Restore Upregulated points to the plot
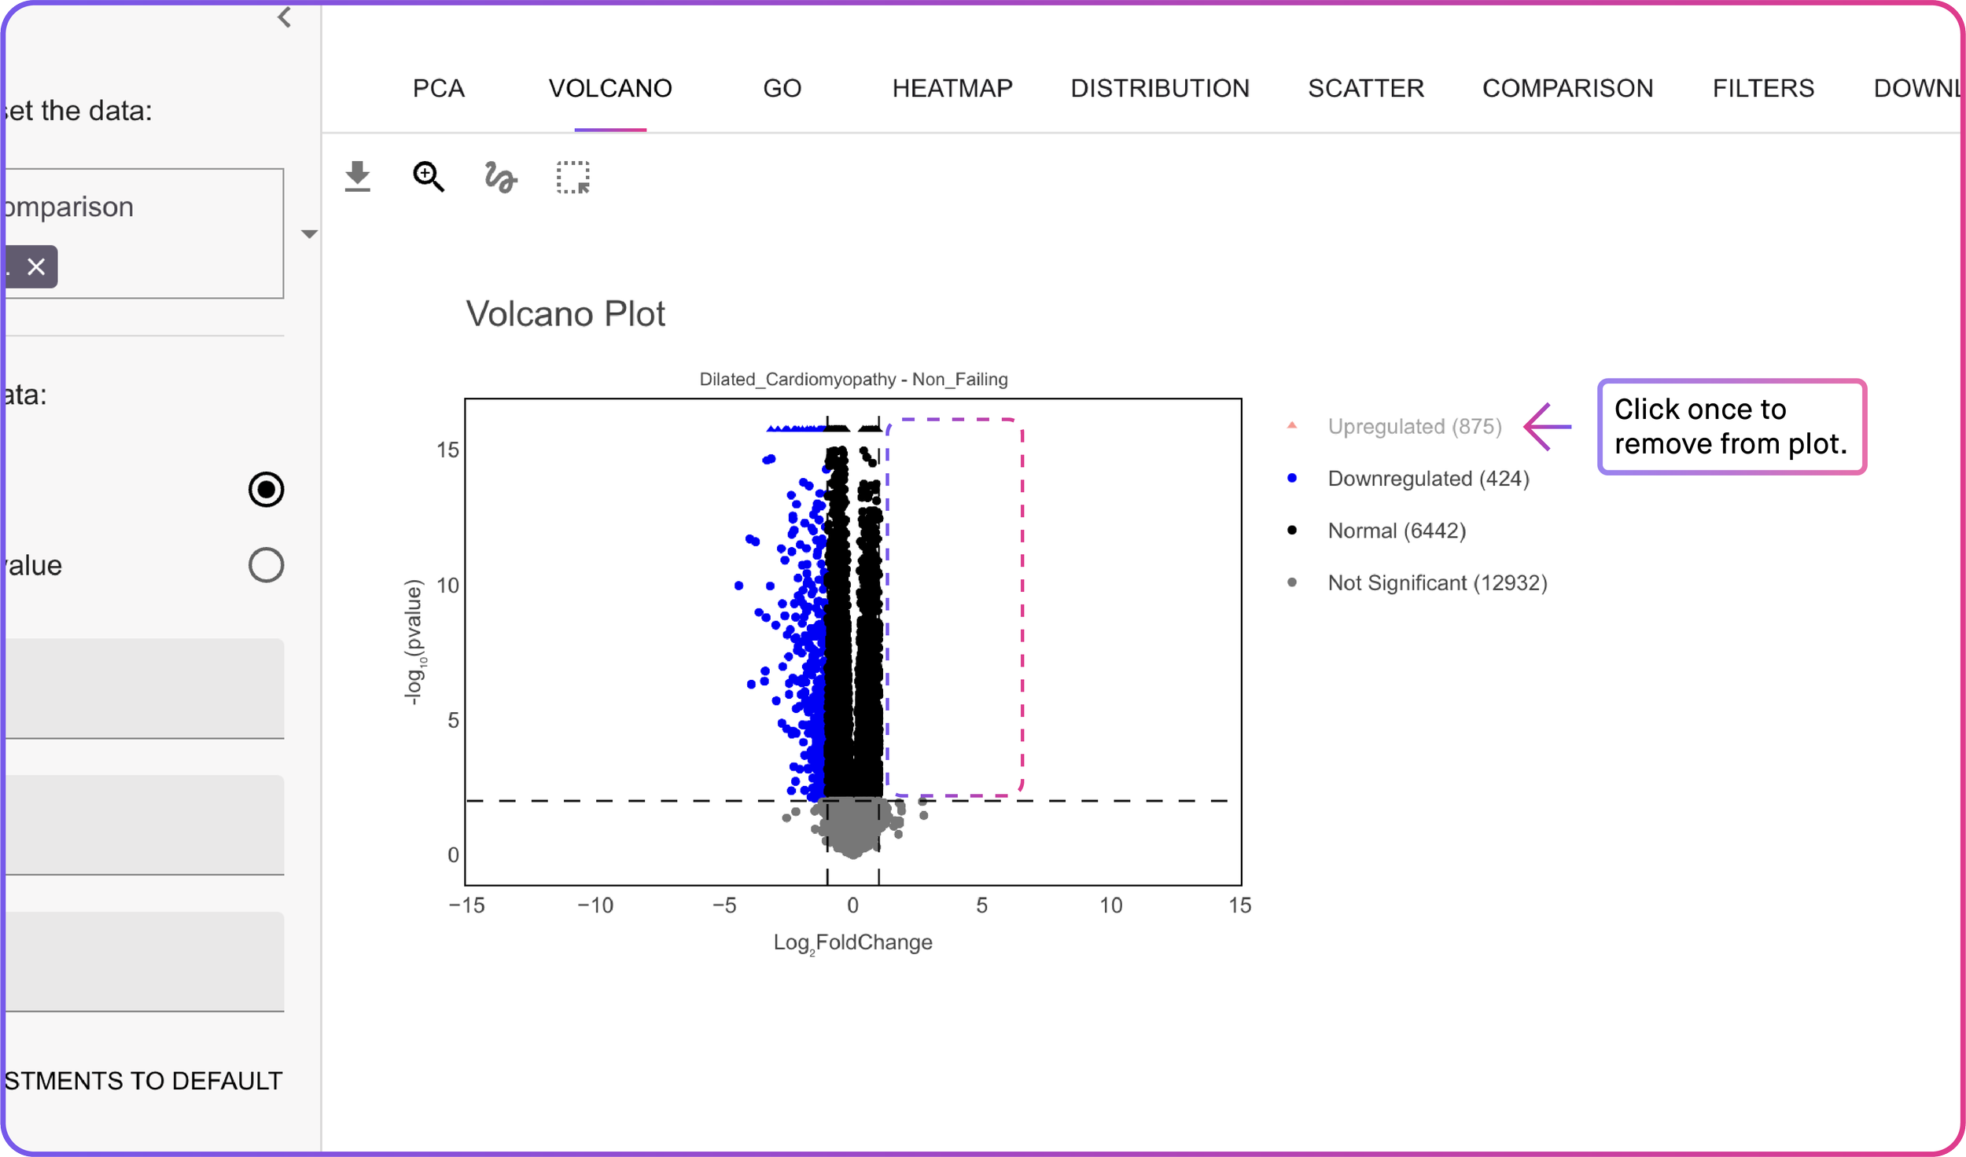The width and height of the screenshot is (1966, 1157). pyautogui.click(x=1413, y=426)
